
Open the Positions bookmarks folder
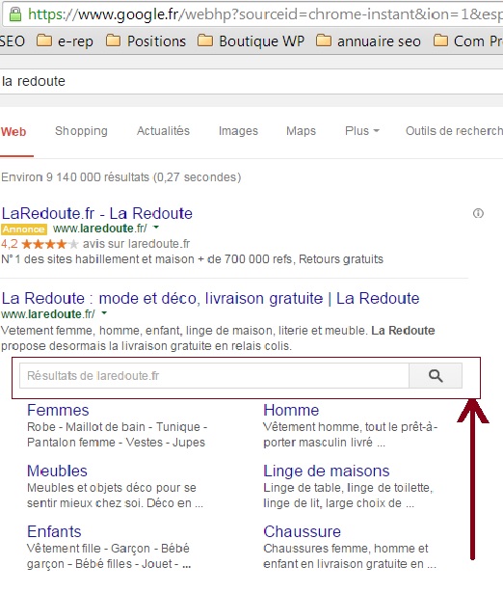[x=146, y=40]
